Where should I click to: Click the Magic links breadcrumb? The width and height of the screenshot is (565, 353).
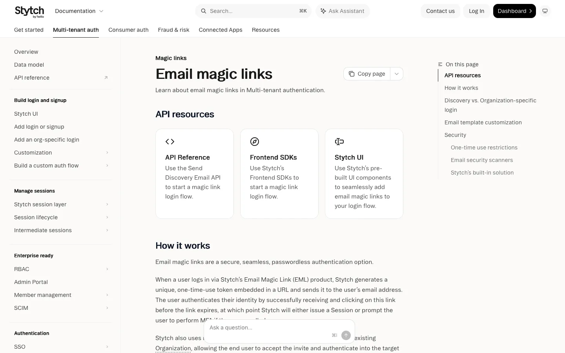[x=171, y=58]
